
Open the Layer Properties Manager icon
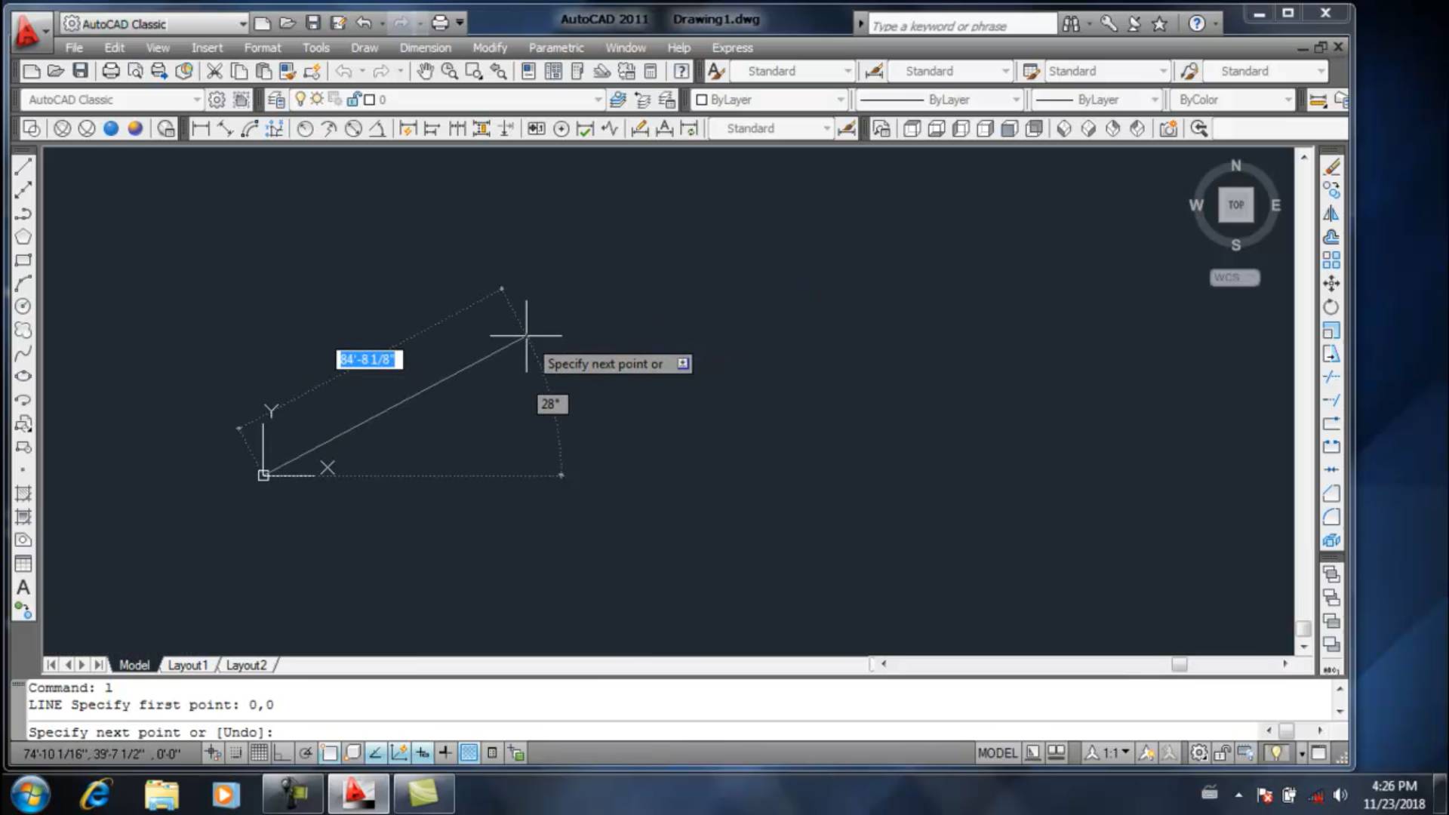[276, 100]
